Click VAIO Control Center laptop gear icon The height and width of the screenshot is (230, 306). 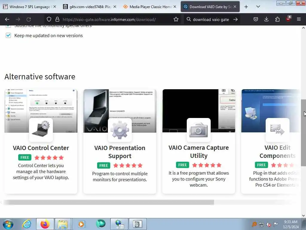[41, 130]
